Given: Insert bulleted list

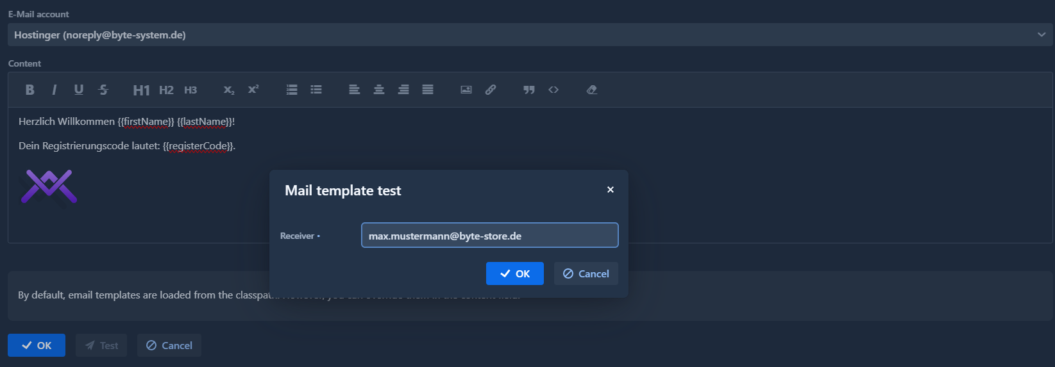Looking at the screenshot, I should [x=316, y=90].
